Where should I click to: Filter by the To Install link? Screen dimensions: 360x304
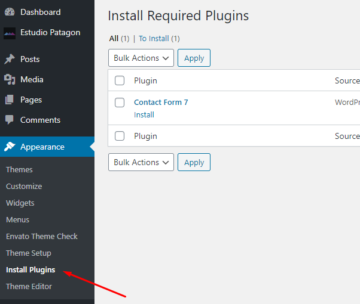(x=154, y=39)
